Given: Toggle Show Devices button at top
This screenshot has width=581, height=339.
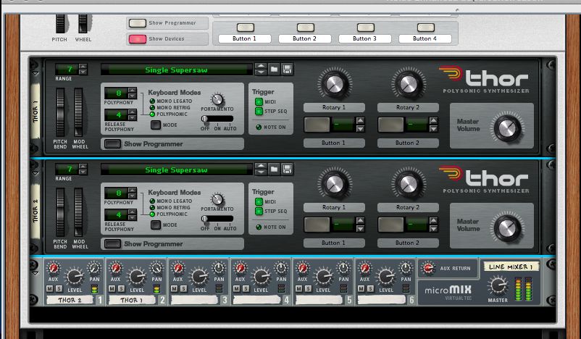Looking at the screenshot, I should 138,39.
